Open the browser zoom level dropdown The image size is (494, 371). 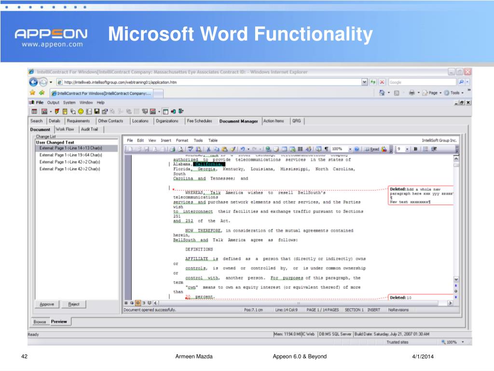tap(463, 342)
